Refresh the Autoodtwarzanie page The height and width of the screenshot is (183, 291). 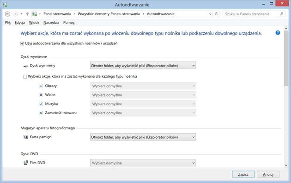[x=216, y=14]
